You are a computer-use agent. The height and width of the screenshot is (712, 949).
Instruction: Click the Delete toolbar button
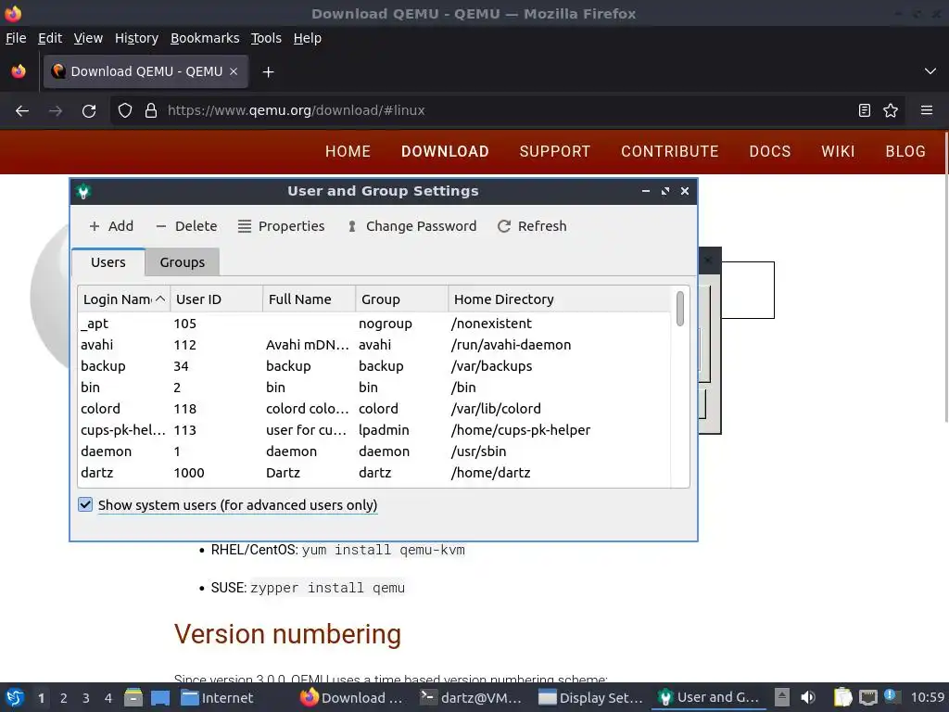point(186,226)
